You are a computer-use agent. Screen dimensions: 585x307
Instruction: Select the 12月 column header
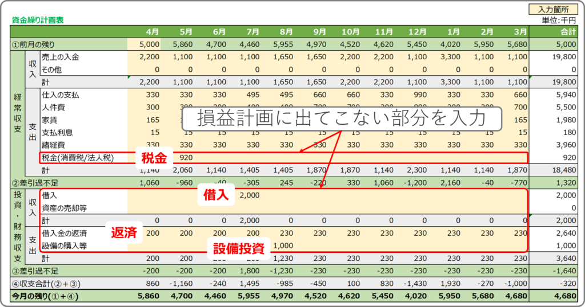pos(418,32)
